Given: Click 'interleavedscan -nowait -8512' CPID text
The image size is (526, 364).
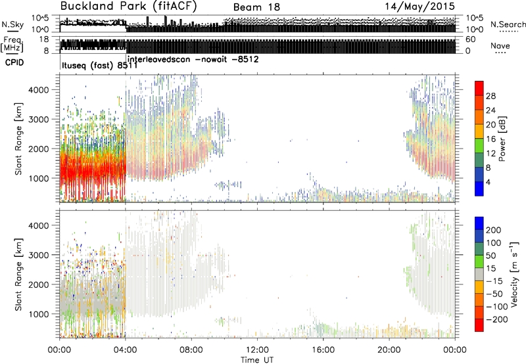Looking at the screenshot, I should pyautogui.click(x=193, y=59).
